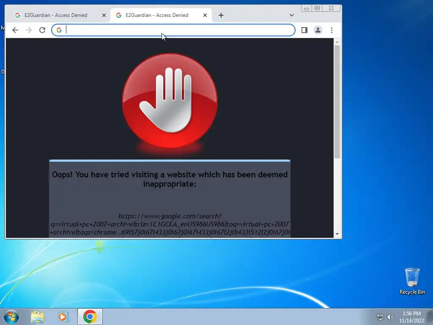
Task: Click the forward navigation arrow
Action: 29,30
